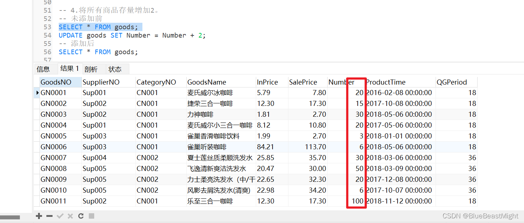524x223 pixels.
Task: Select cell GN0009
Action: click(61, 179)
